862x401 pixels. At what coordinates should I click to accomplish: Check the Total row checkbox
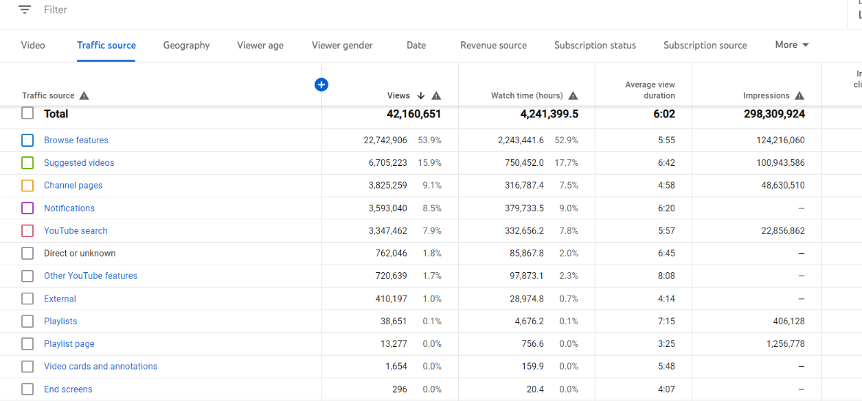click(27, 114)
